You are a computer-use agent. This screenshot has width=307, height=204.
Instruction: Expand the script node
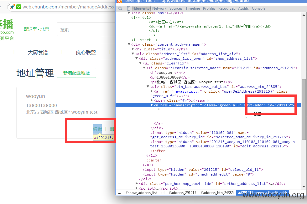(137, 188)
